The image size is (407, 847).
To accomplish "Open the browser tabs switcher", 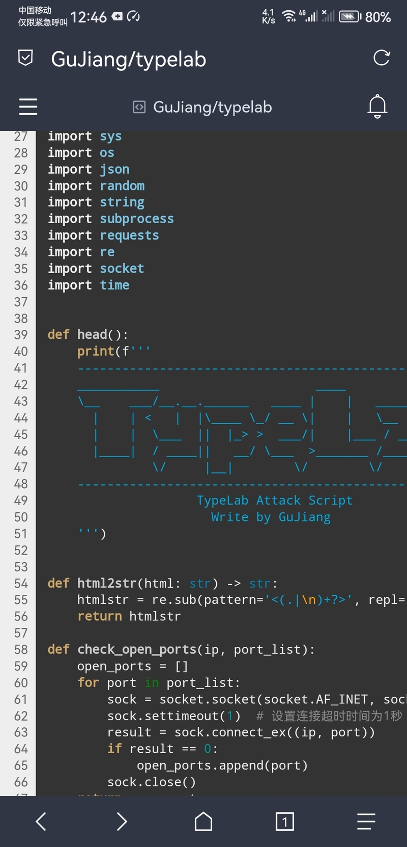I will coord(284,821).
